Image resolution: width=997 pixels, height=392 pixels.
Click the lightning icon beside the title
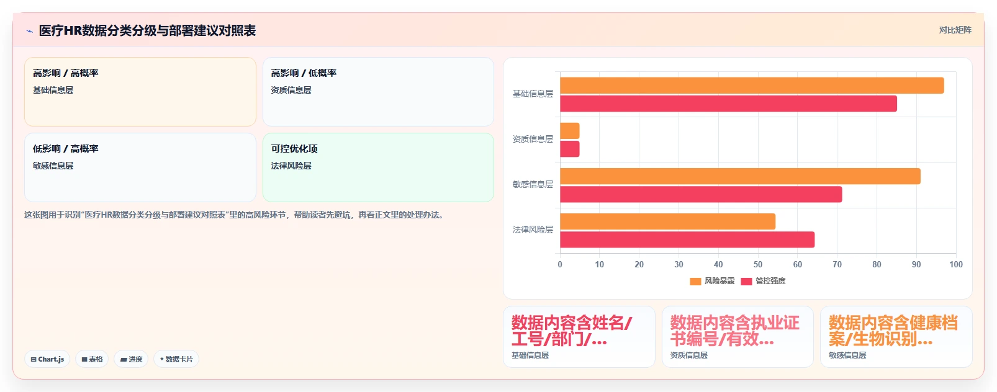click(x=29, y=31)
